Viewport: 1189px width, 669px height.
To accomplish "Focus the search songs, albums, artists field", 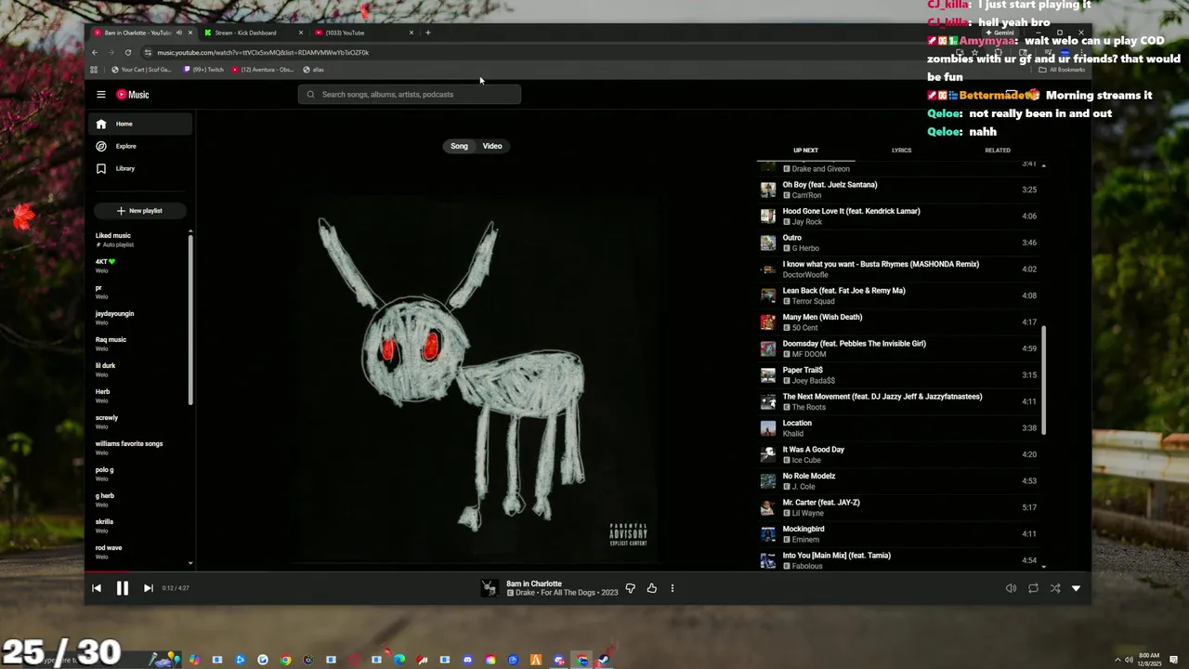I will 410,95.
